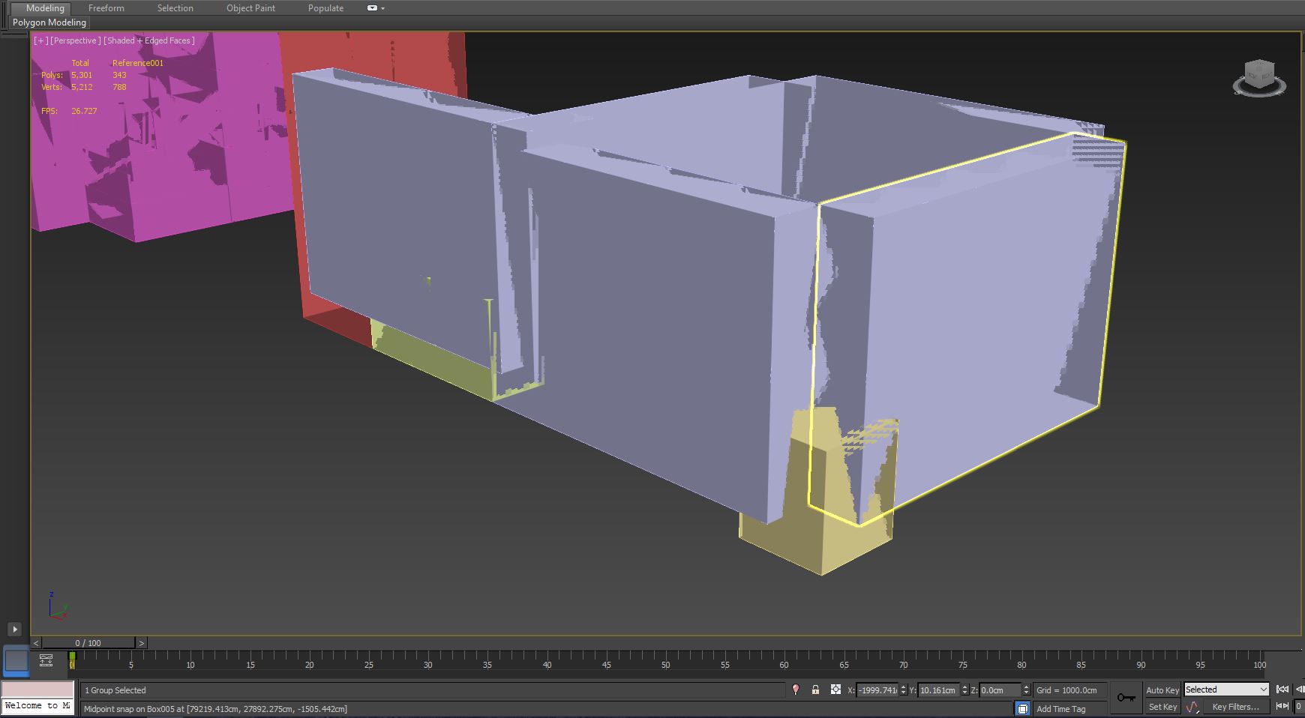Open the Populate ribbon tab

(x=325, y=8)
